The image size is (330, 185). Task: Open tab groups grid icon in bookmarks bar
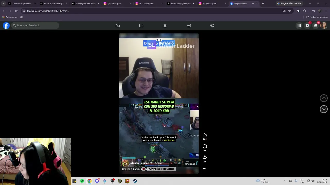point(21,17)
